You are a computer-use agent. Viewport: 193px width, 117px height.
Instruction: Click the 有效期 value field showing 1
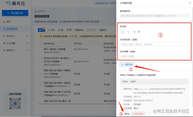[128, 32]
